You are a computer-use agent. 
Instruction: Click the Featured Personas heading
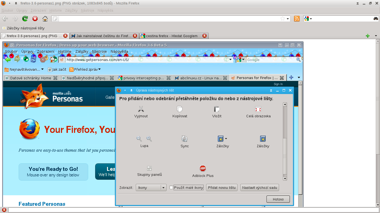pos(42,204)
